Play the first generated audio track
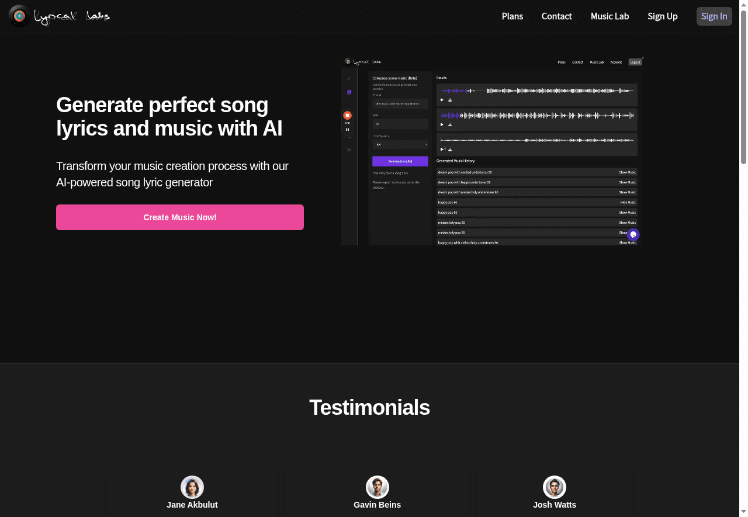 442,100
